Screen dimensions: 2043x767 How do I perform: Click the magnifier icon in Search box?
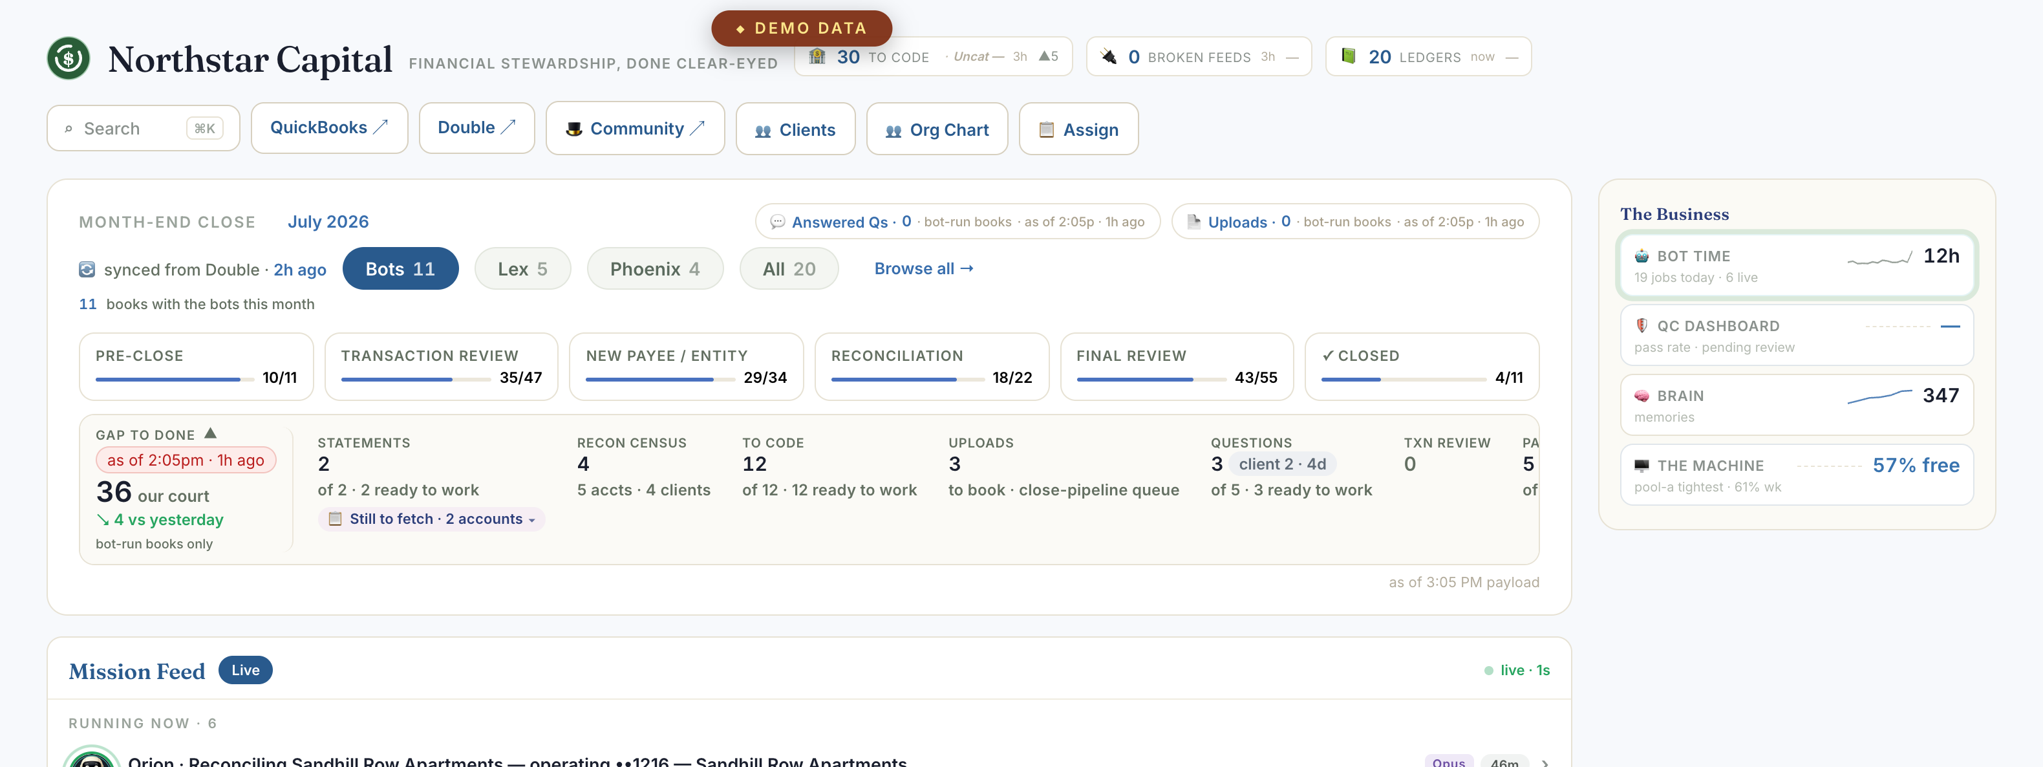pos(69,129)
